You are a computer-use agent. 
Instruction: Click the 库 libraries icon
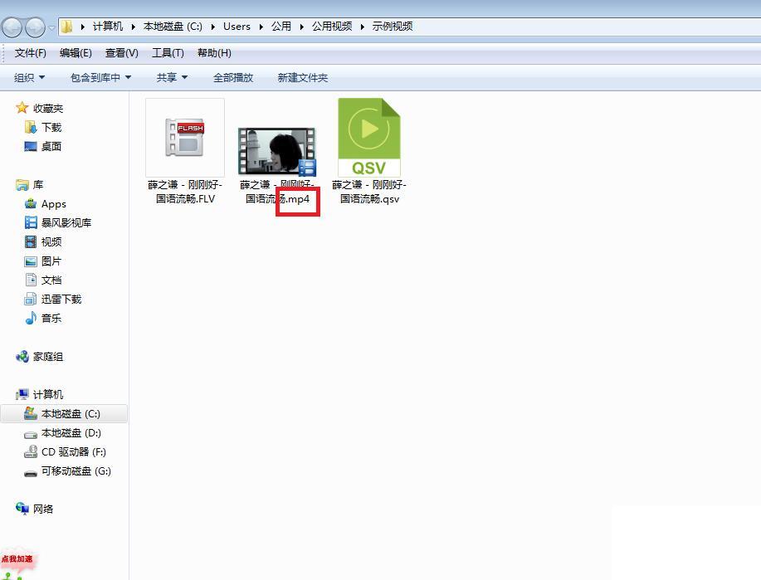click(x=22, y=185)
